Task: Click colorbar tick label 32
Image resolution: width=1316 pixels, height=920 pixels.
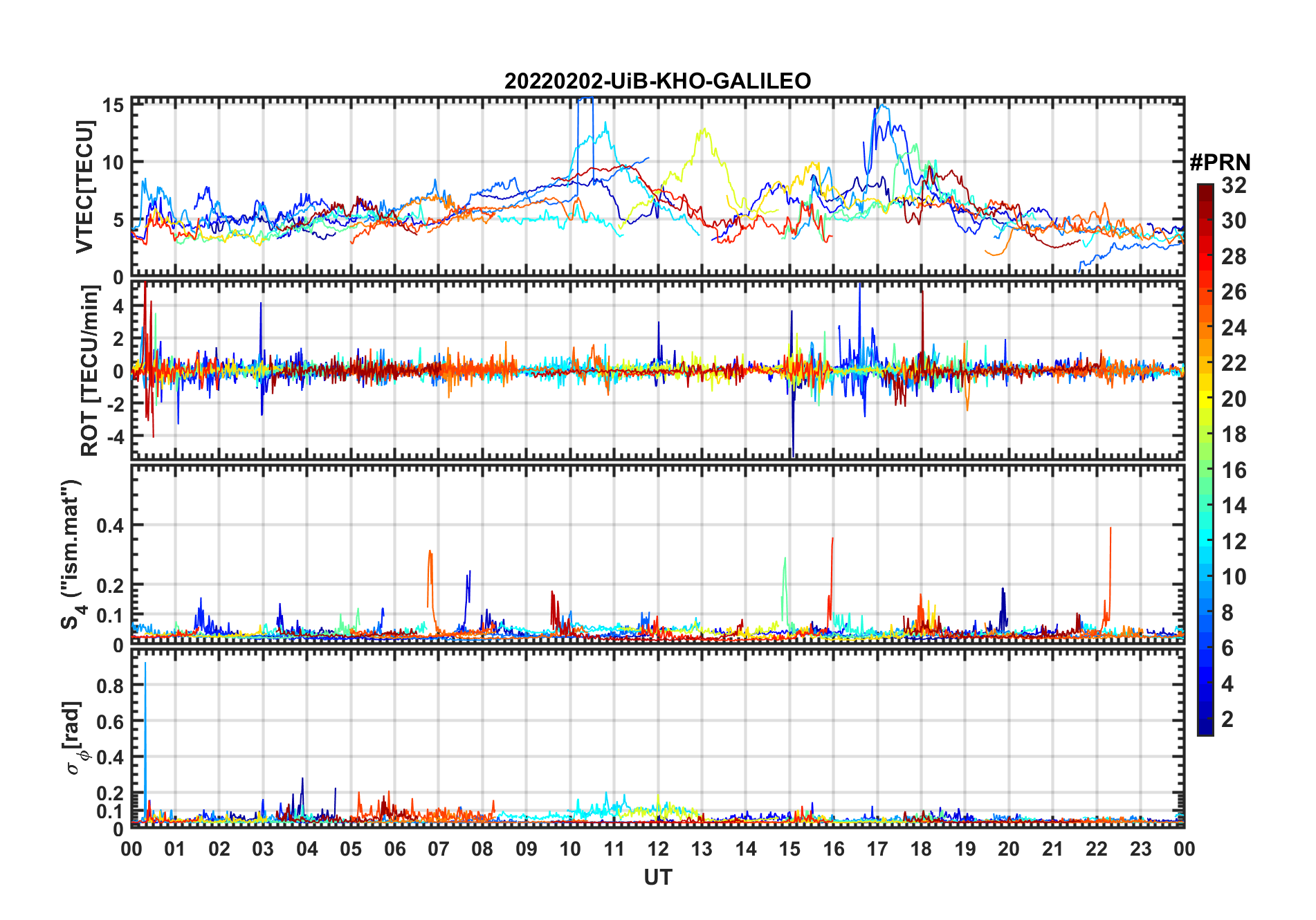Action: (1234, 185)
